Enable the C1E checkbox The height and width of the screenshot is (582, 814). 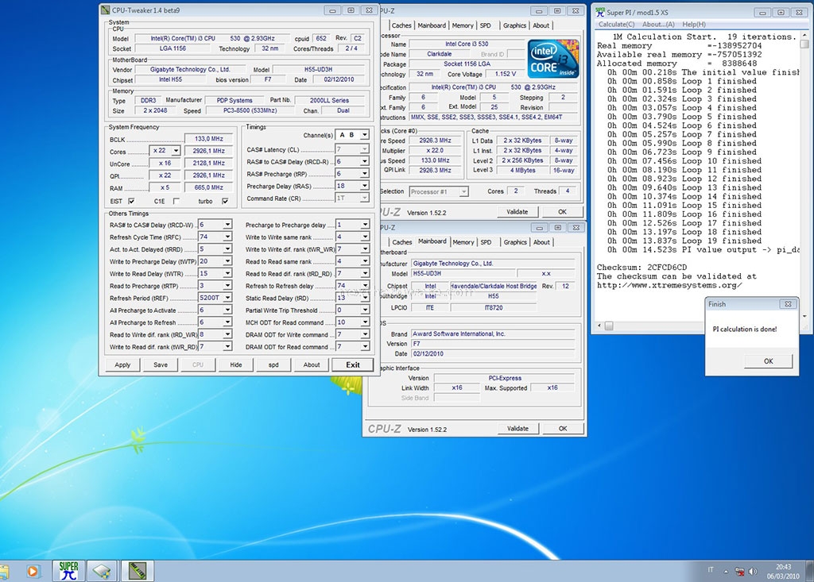pyautogui.click(x=176, y=201)
